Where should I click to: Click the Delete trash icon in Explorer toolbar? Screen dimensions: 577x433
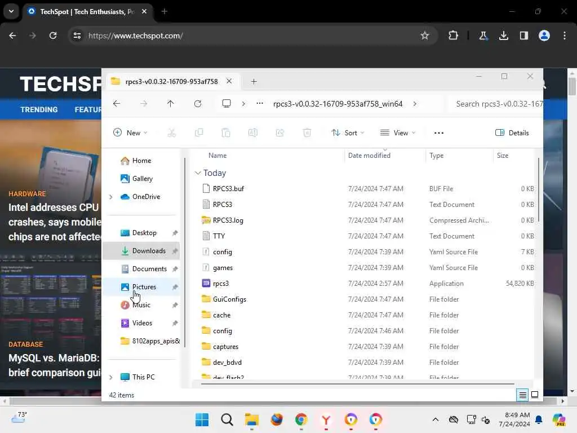pos(307,133)
